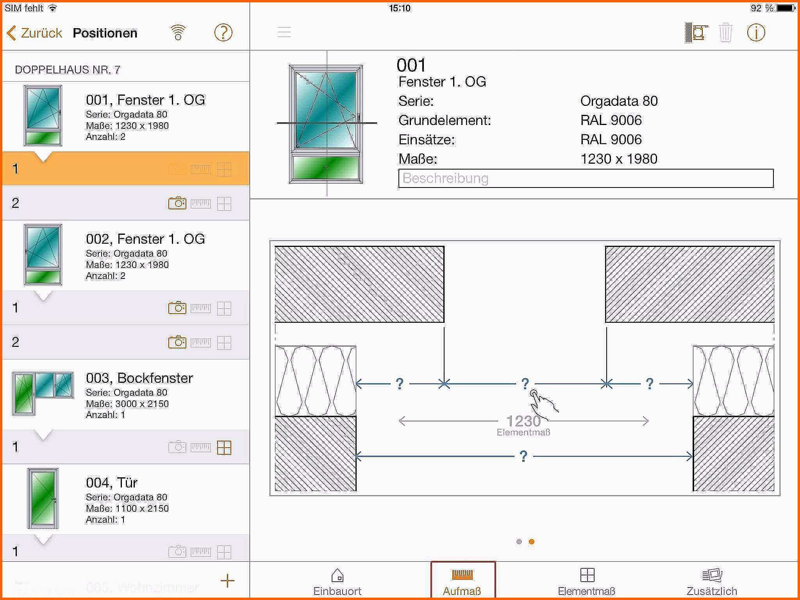
Task: Tap ruler icon on row 1 under position 002
Action: click(200, 308)
